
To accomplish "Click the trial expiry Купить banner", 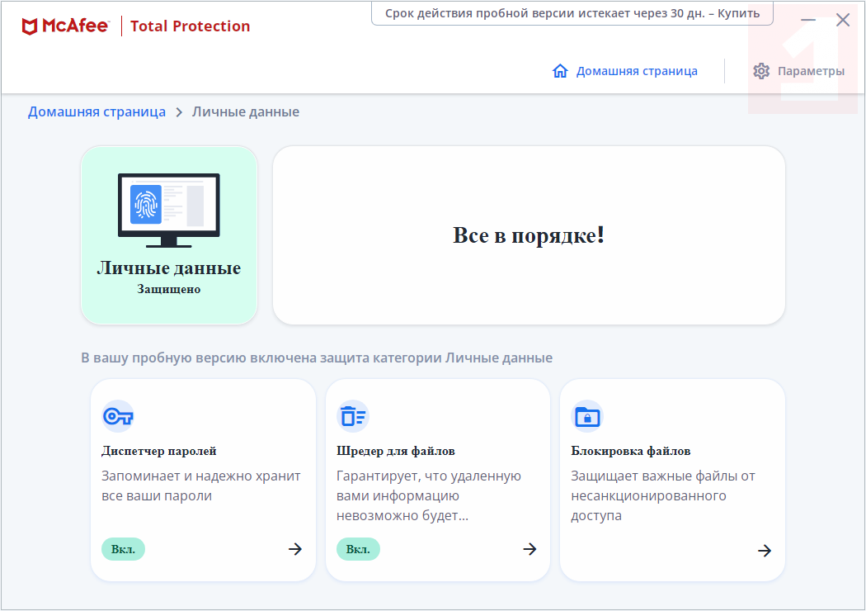I will pos(572,13).
